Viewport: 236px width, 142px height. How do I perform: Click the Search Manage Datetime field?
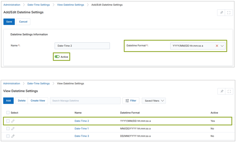tap(85, 101)
